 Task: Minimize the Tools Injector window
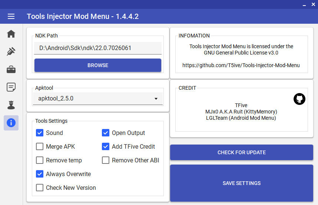pos(304,5)
